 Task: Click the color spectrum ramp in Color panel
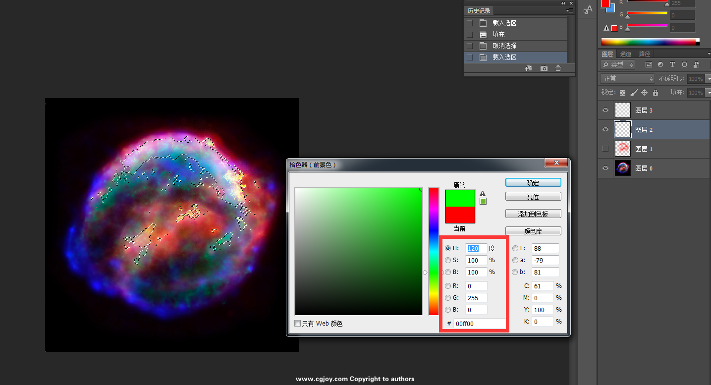(650, 42)
